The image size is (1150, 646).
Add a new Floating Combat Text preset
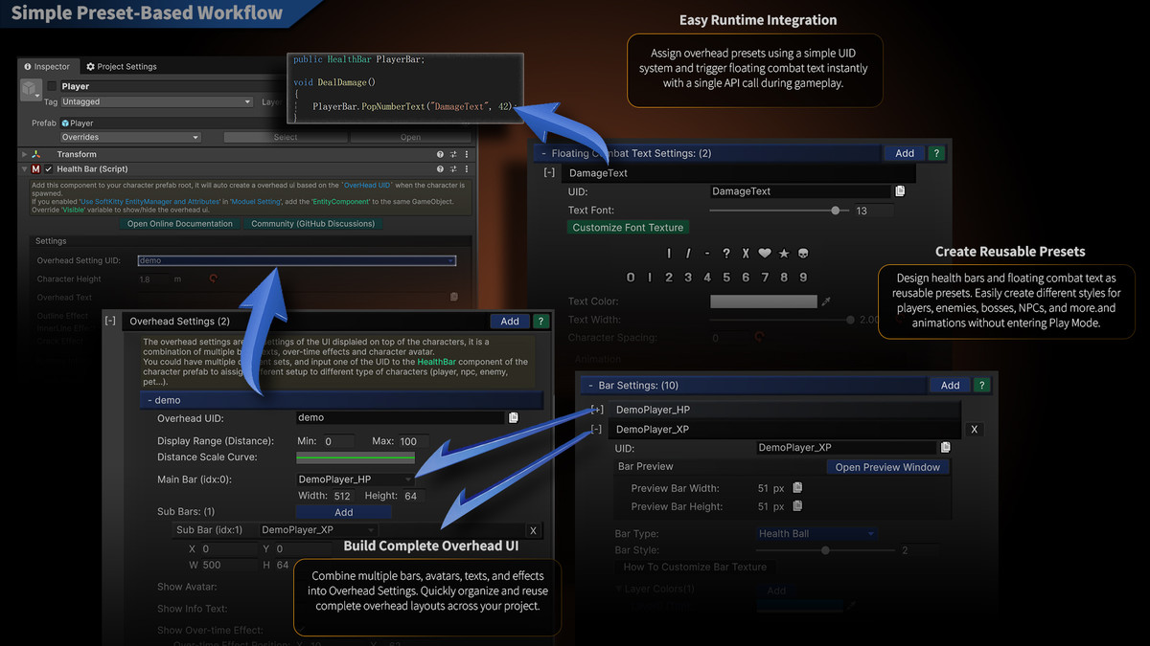[905, 153]
